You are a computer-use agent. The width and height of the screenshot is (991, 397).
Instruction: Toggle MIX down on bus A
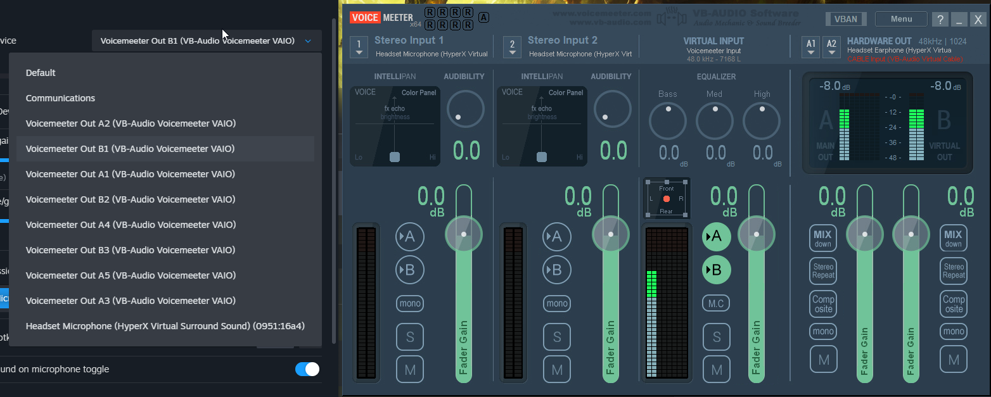pos(823,238)
